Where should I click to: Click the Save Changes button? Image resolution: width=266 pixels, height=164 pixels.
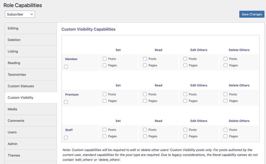[x=251, y=14]
